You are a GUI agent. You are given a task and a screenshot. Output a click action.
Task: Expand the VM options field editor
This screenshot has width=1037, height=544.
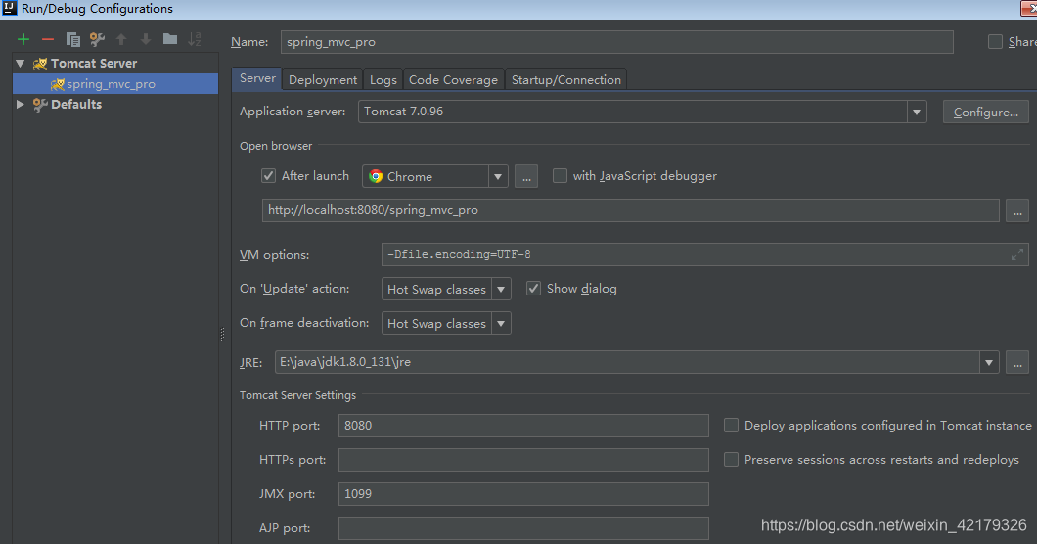click(1017, 254)
